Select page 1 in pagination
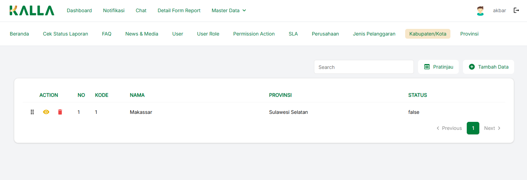 [x=473, y=128]
